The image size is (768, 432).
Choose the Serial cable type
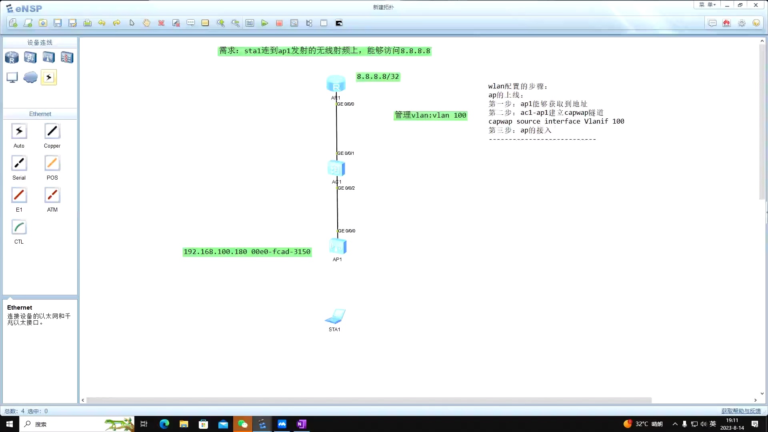click(x=19, y=164)
